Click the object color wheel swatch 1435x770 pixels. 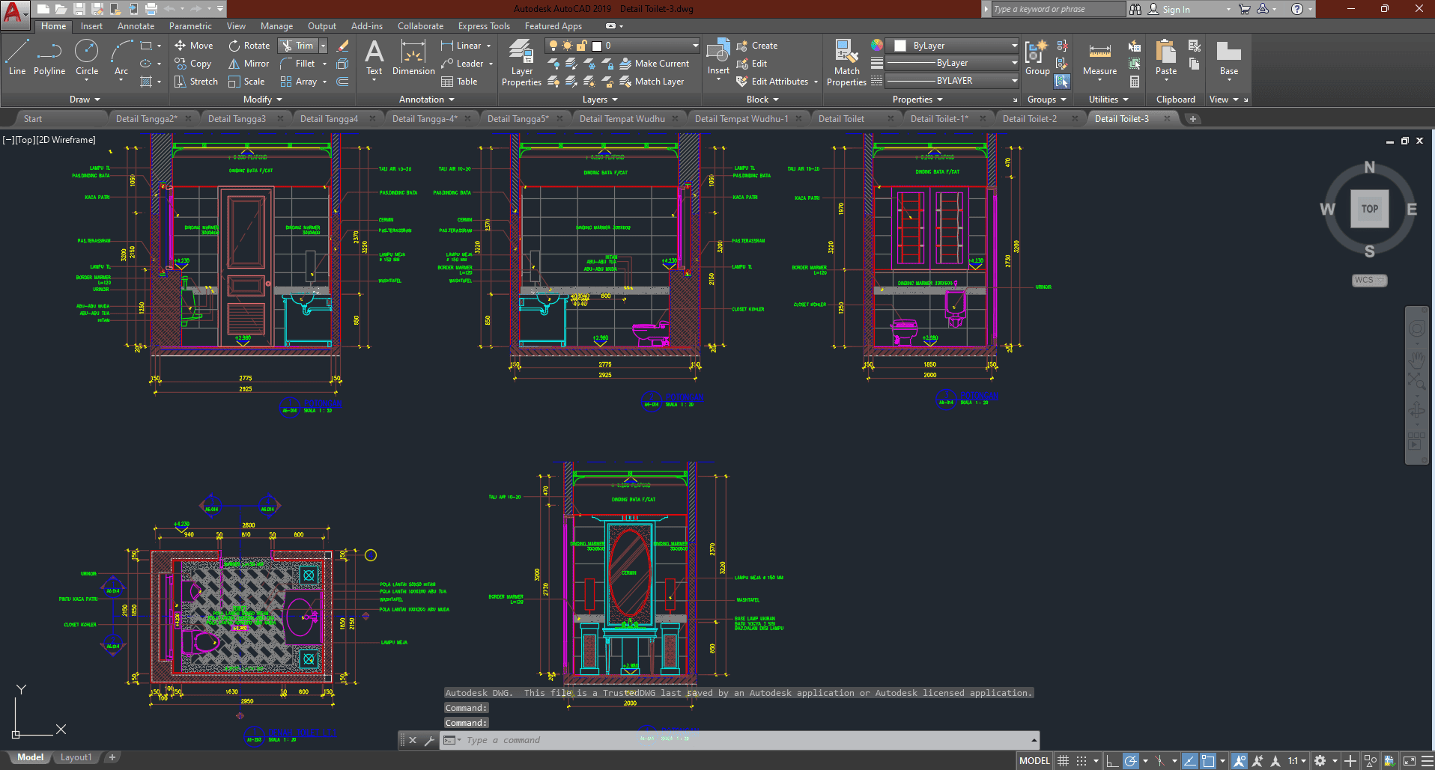click(x=877, y=45)
